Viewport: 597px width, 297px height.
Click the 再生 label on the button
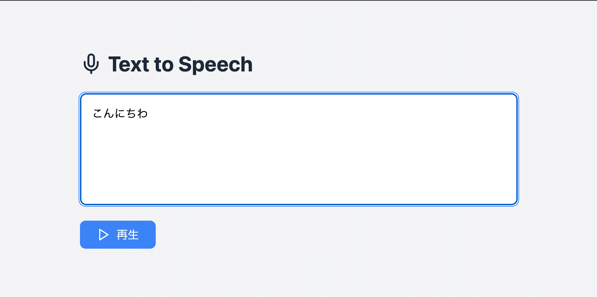128,235
